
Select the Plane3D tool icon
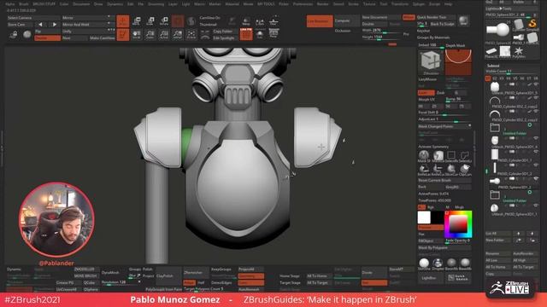pyautogui.click(x=491, y=51)
